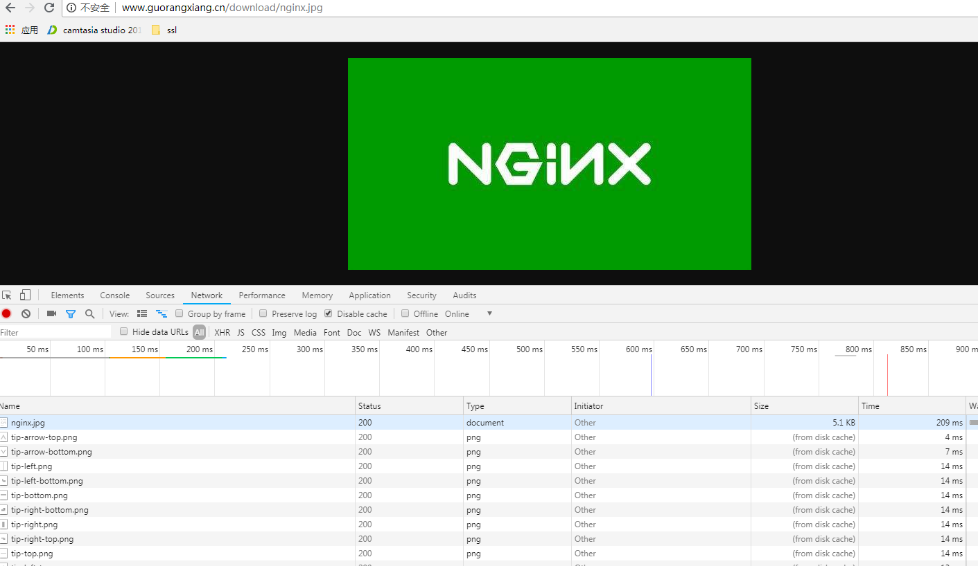The height and width of the screenshot is (566, 978).
Task: Enable the Preserve log checkbox
Action: 263,313
